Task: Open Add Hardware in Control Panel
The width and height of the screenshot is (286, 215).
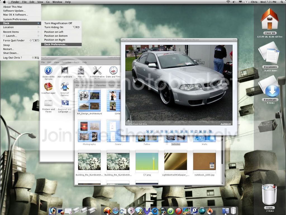Action: (x=65, y=72)
